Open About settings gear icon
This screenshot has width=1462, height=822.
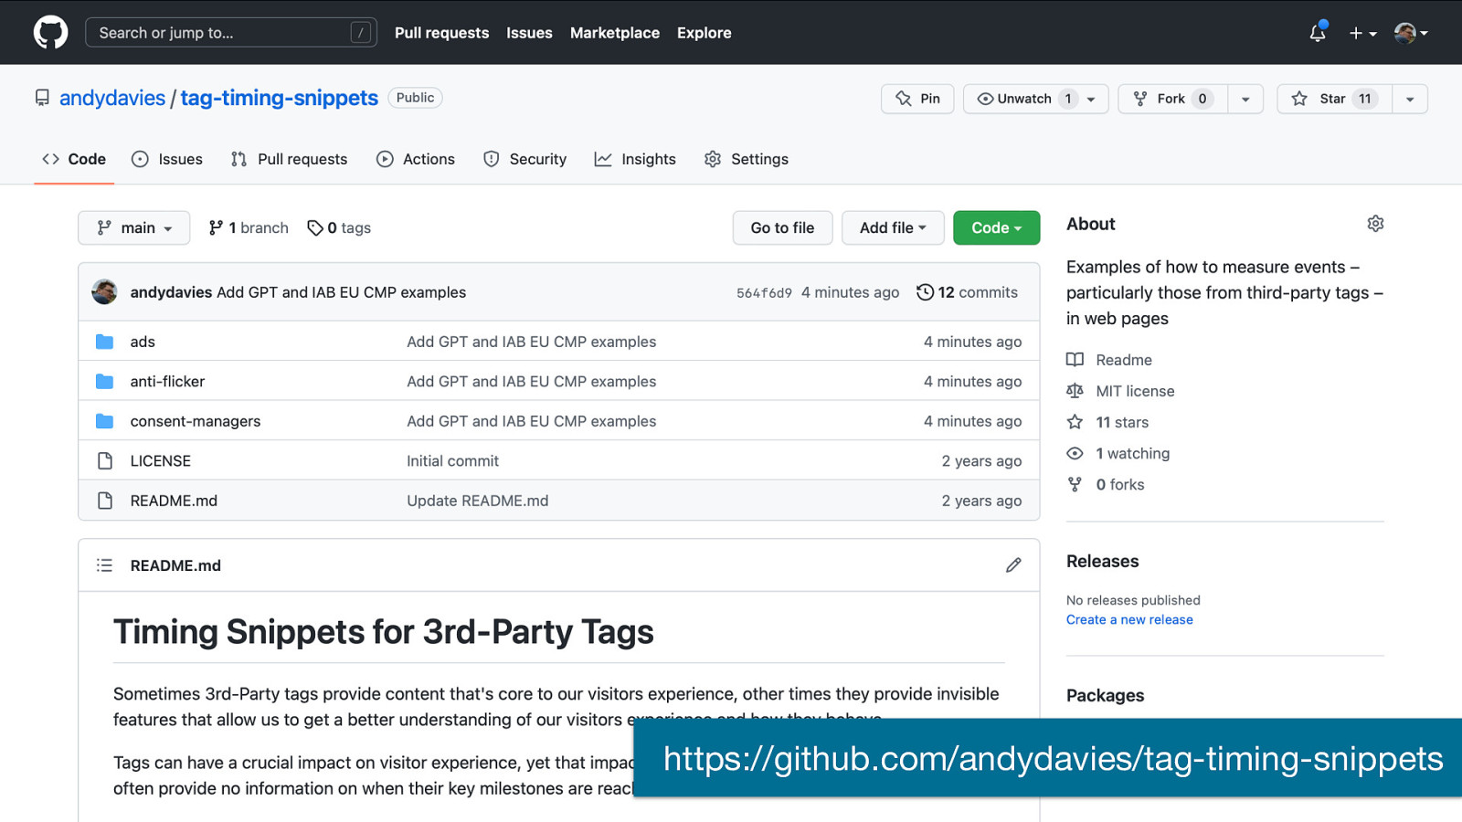[1375, 224]
